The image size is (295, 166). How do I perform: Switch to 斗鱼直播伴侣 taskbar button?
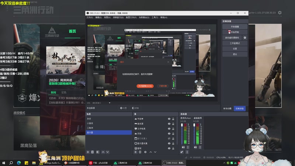point(72,163)
